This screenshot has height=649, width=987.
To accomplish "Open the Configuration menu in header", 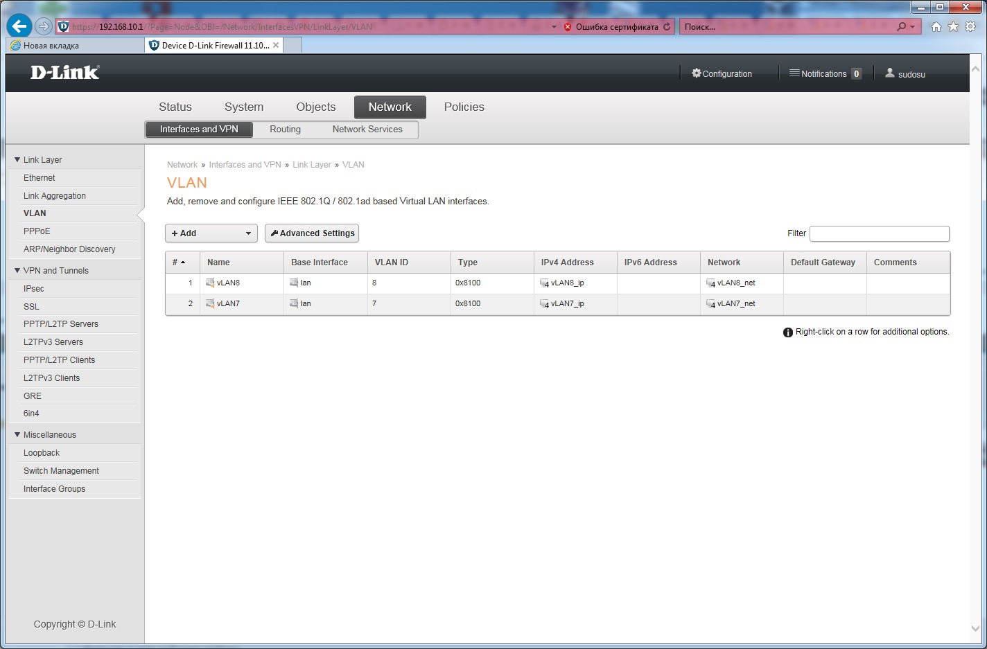I will coord(722,73).
